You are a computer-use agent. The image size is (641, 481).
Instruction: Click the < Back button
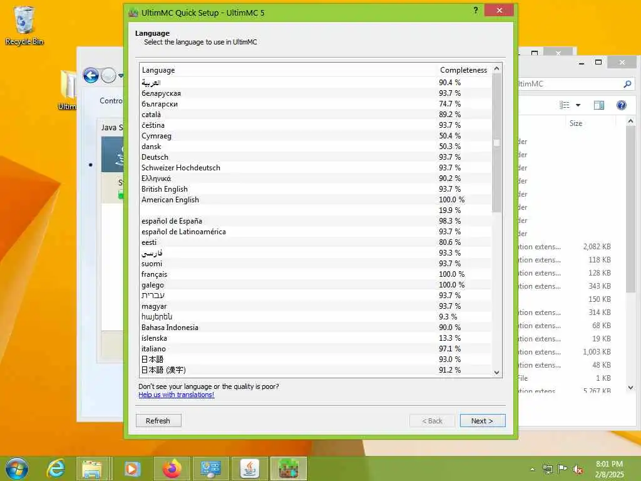tap(432, 421)
